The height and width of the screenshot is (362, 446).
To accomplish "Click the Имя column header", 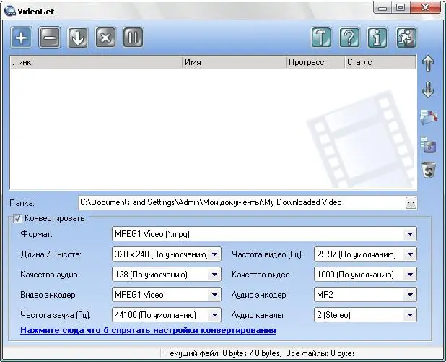I will point(234,62).
